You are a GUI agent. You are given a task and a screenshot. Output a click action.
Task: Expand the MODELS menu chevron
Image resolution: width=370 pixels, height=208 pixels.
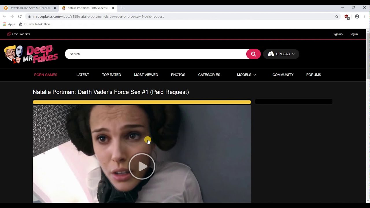[254, 75]
